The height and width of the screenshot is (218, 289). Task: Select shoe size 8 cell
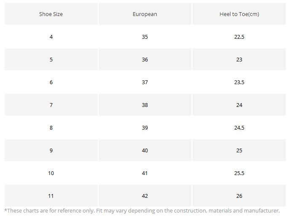coord(51,128)
